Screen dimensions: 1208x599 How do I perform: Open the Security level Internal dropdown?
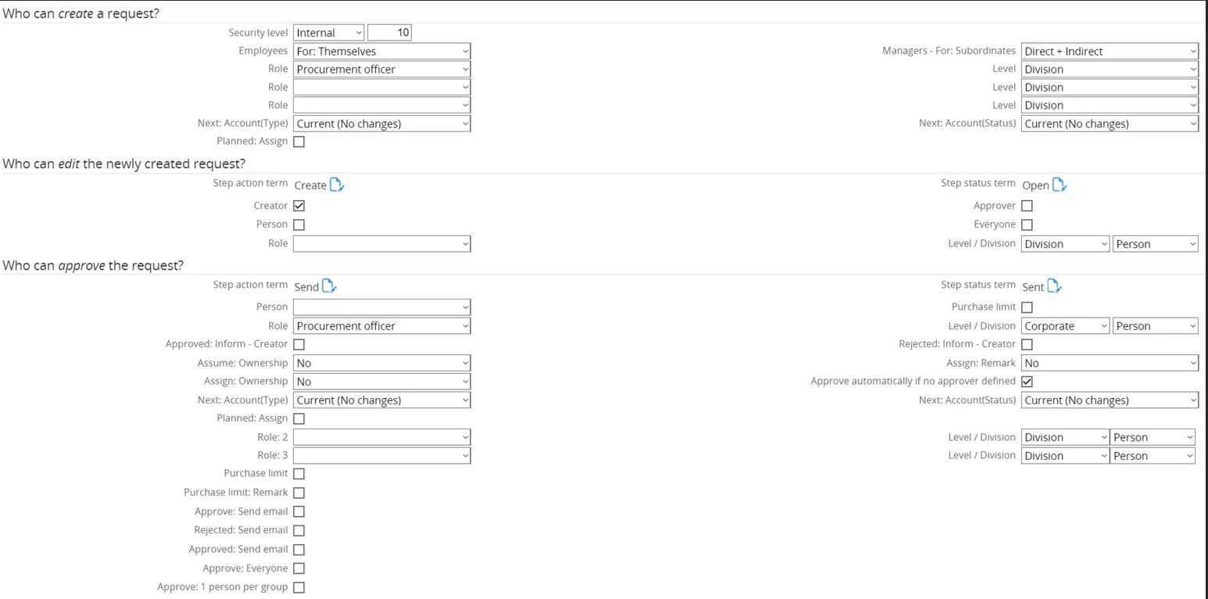click(328, 33)
